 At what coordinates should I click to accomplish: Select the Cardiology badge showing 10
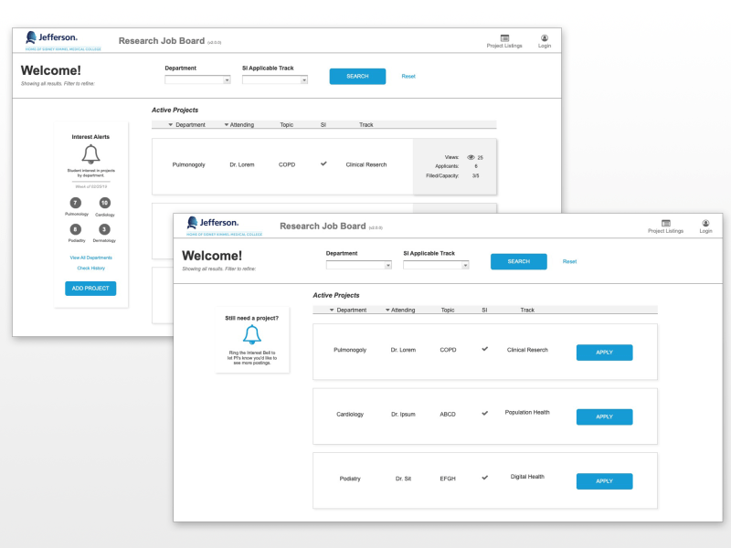point(104,203)
